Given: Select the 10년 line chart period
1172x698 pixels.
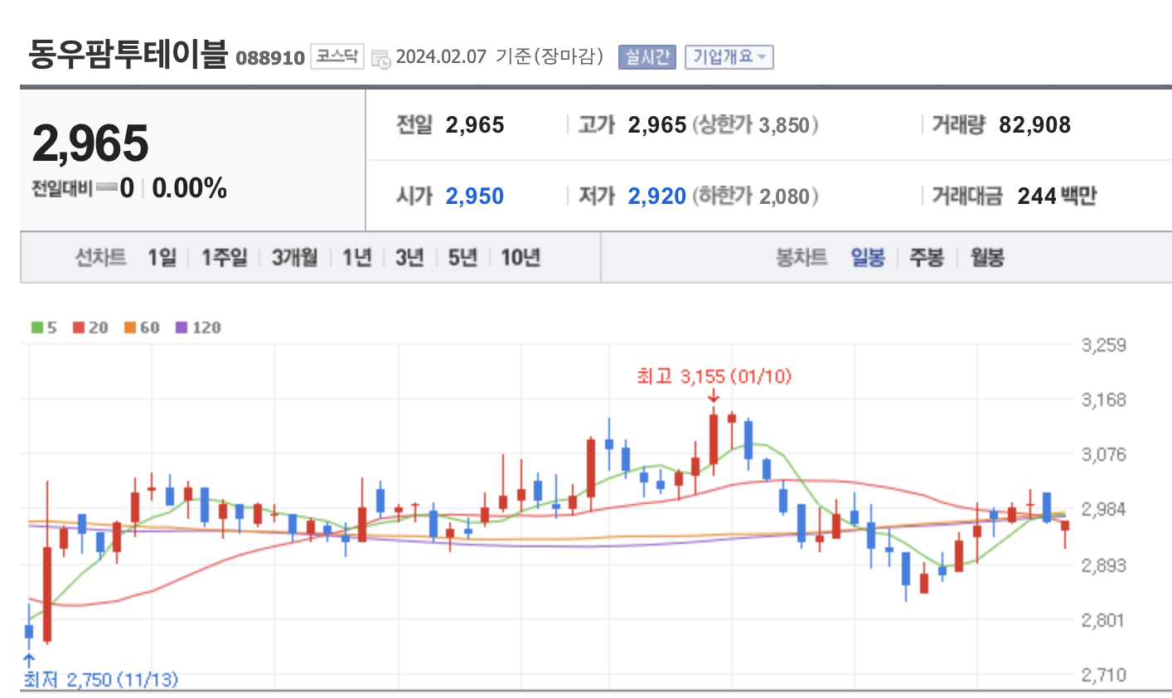Looking at the screenshot, I should tap(521, 258).
